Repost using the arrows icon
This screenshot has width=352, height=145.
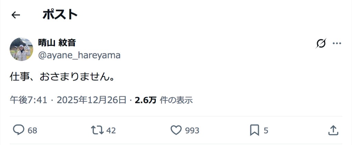coord(97,130)
